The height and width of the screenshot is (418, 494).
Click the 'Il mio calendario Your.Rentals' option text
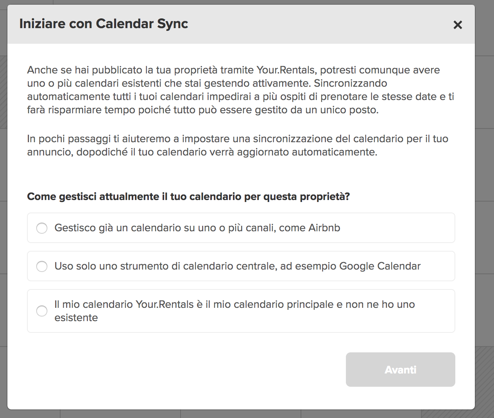click(x=234, y=311)
